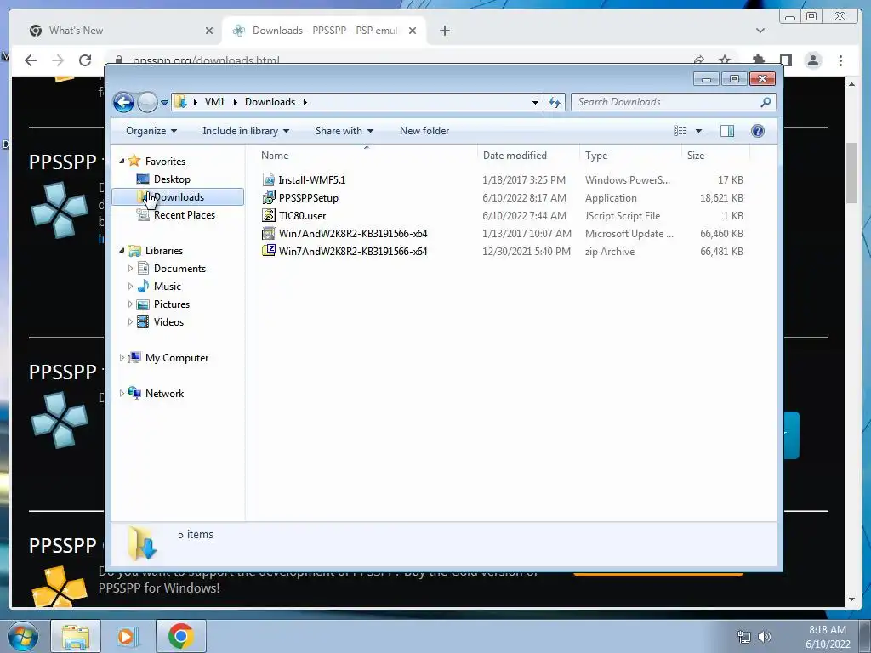Click Chrome's back navigation arrow
Image resolution: width=871 pixels, height=653 pixels.
coord(31,60)
